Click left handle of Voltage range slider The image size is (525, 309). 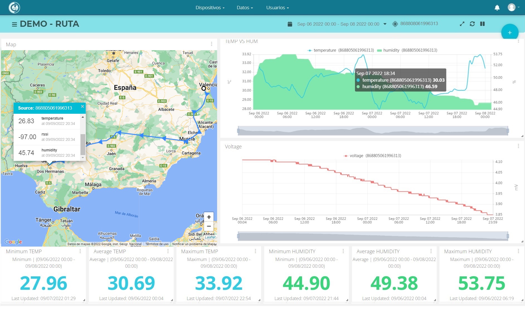[238, 236]
